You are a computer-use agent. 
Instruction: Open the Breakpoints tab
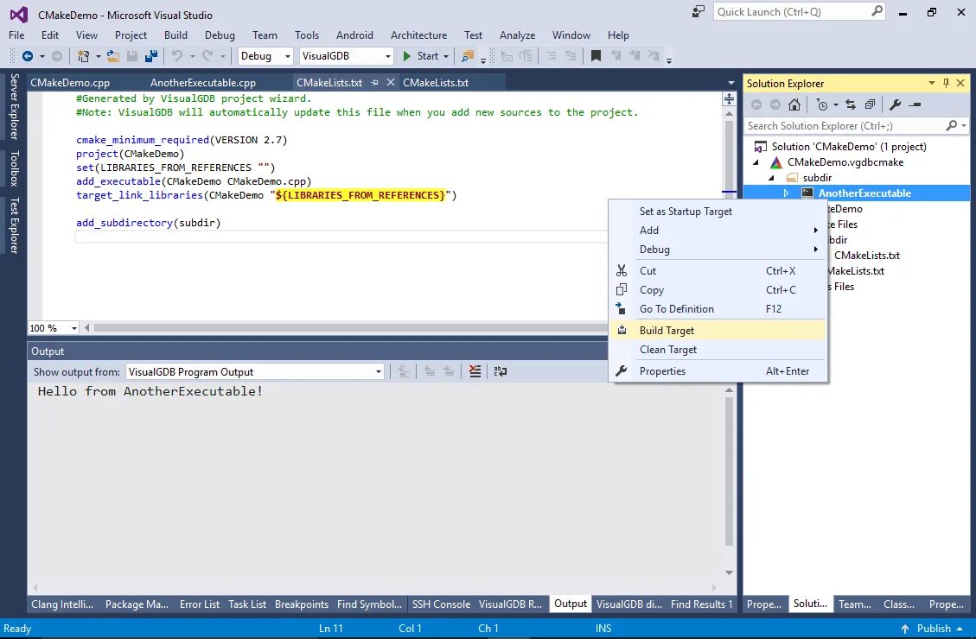click(x=301, y=604)
